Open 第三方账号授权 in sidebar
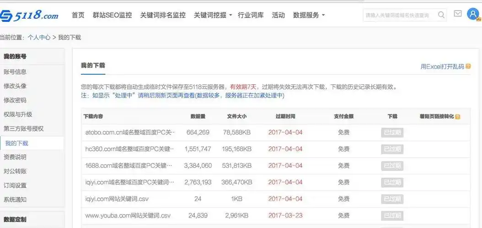Viewport: 482px width, 228px height. click(24, 129)
